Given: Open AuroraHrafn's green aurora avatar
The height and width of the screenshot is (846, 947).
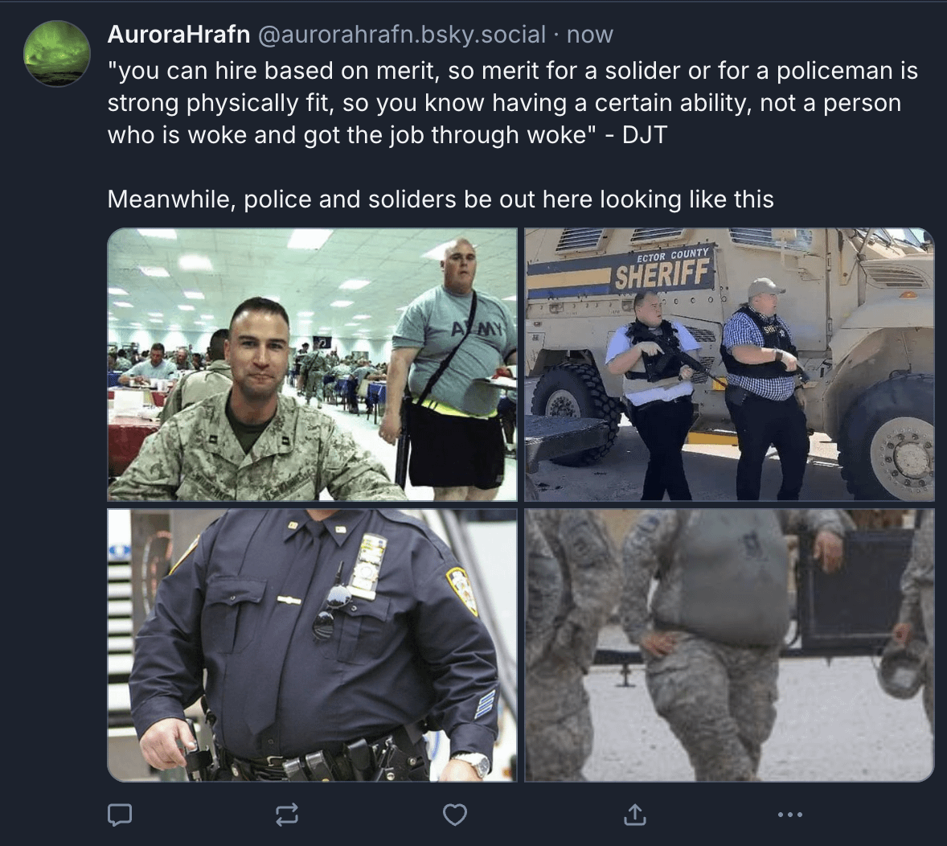Looking at the screenshot, I should pos(57,54).
